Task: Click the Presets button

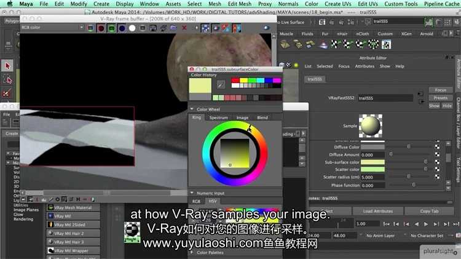Action: 440,98
